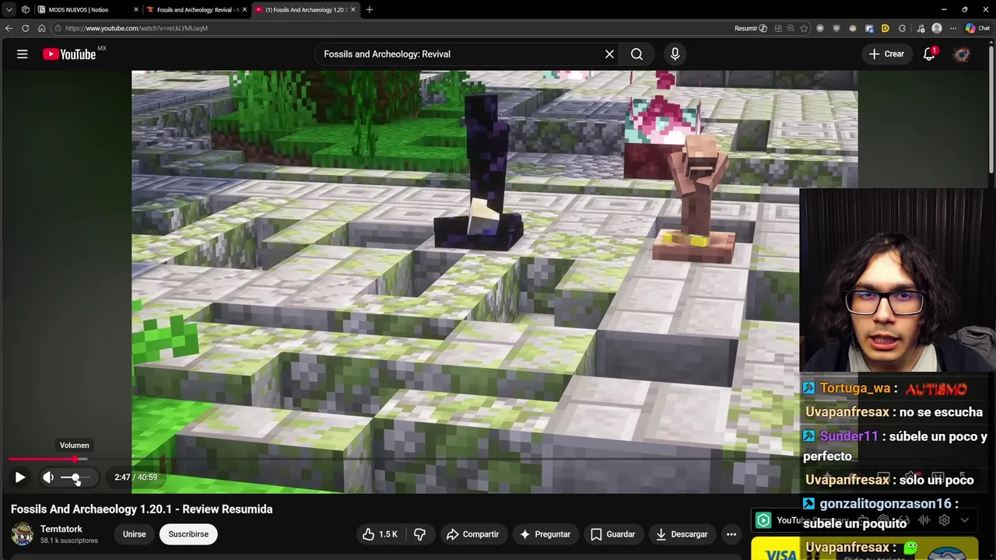Go back in browser history
The height and width of the screenshot is (560, 996).
9,28
